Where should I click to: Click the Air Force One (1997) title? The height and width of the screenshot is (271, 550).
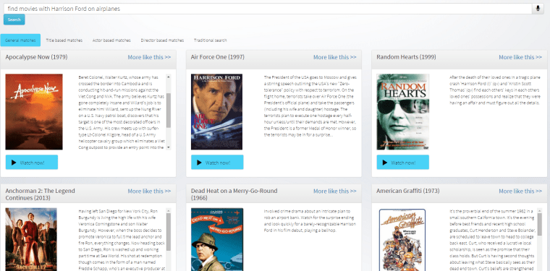[218, 56]
